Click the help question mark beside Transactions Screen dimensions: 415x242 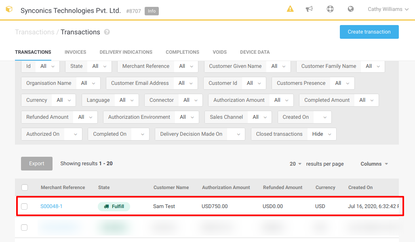pyautogui.click(x=107, y=32)
